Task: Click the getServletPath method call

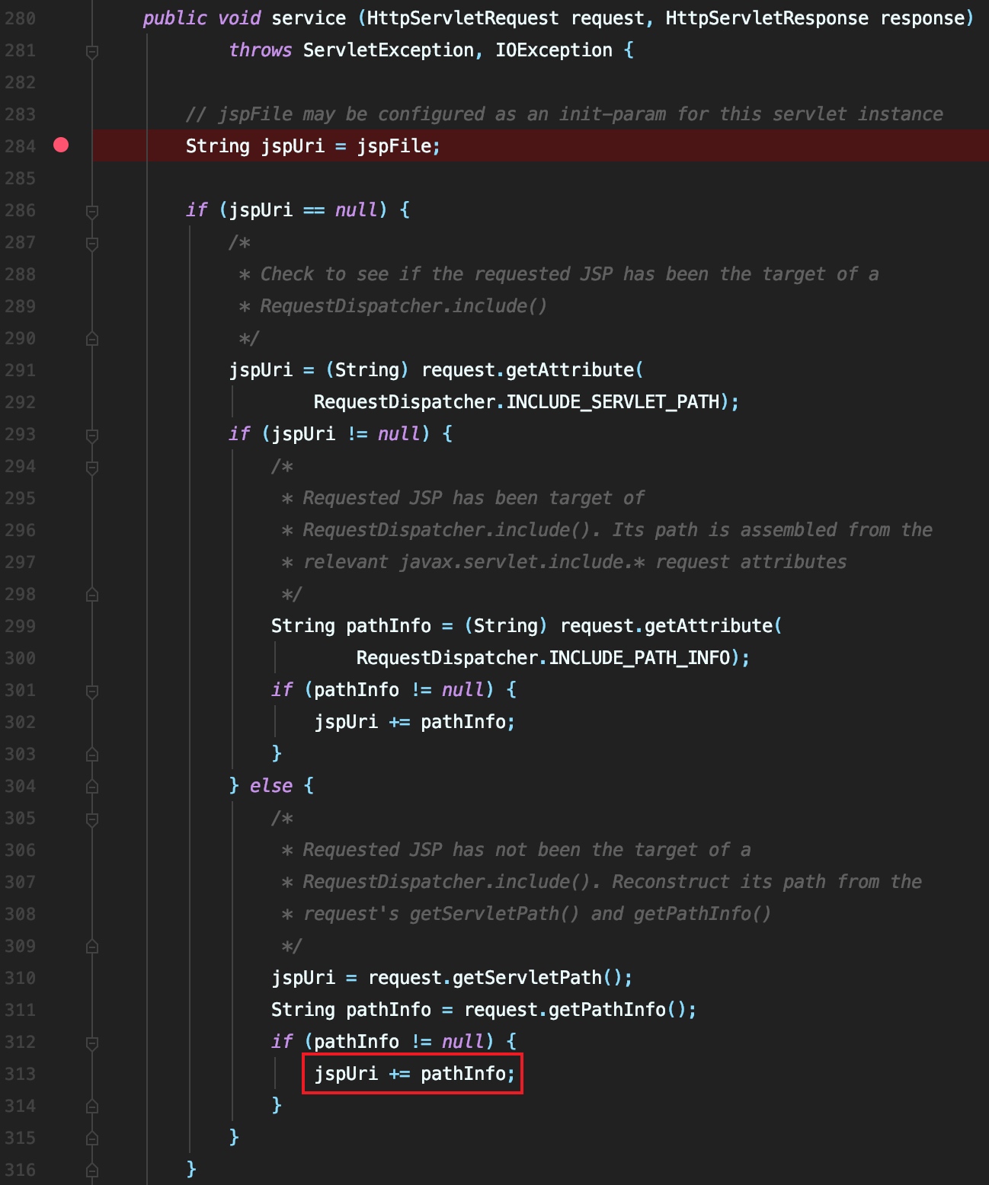Action: 527,978
